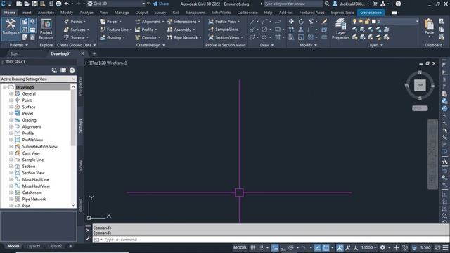450x253 pixels.
Task: Expand the Alignment settings node
Action: (x=11, y=126)
